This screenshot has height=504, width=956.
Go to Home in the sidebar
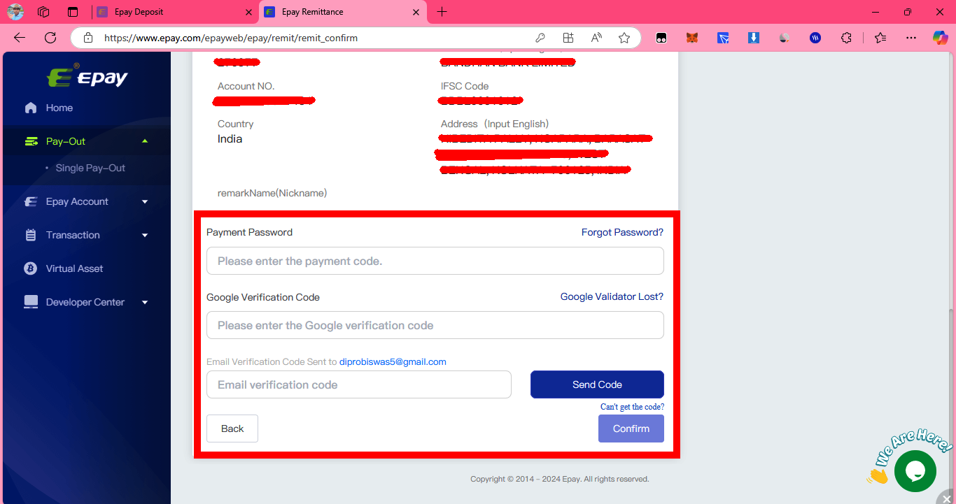pos(59,108)
